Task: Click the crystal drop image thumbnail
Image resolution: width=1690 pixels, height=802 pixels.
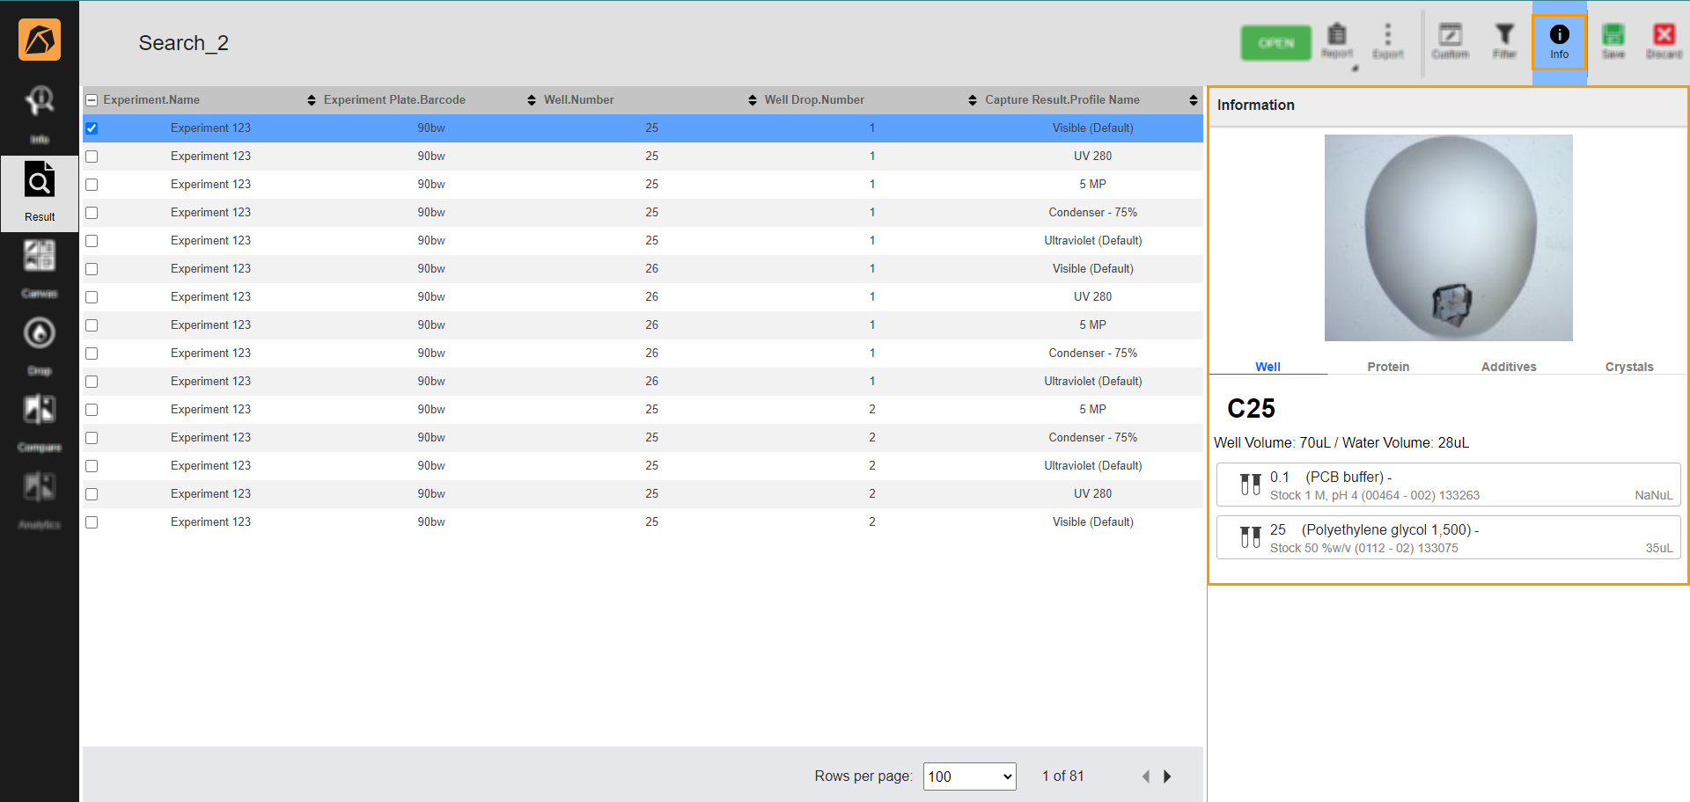Action: [x=1449, y=237]
